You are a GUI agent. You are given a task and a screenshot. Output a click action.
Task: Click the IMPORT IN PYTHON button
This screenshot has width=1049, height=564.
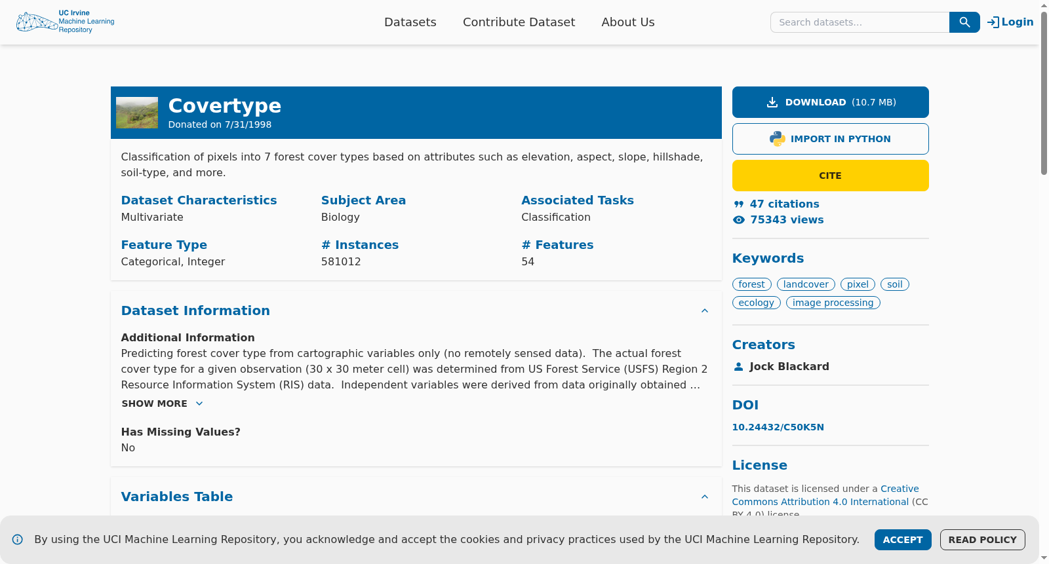tap(831, 139)
